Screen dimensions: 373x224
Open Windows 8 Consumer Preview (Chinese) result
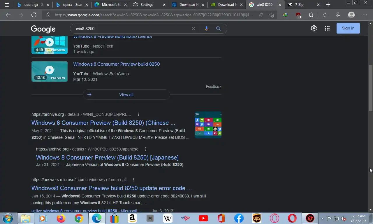103,123
